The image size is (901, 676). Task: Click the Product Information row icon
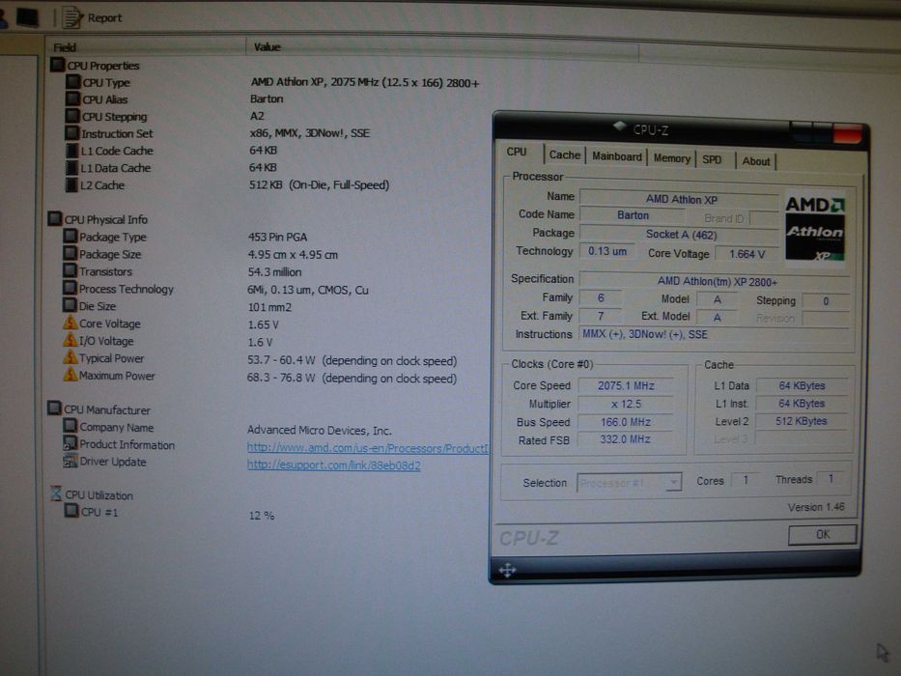(70, 443)
